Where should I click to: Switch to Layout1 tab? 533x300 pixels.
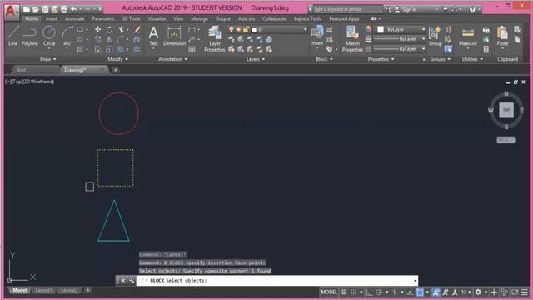pos(43,290)
